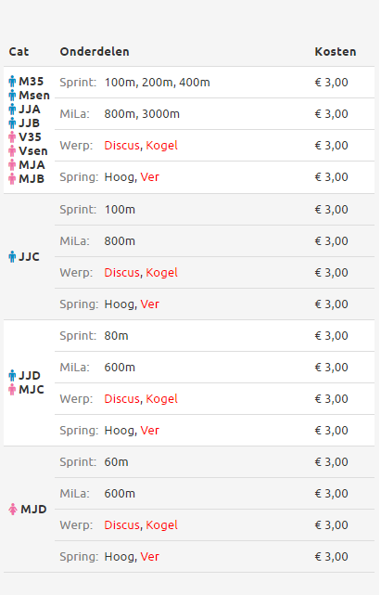The height and width of the screenshot is (595, 381).
Task: Select the Sprint 100m, 200m, 400m row
Action: tap(214, 83)
